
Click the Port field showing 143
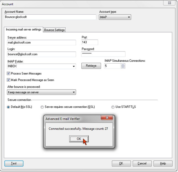point(90,42)
